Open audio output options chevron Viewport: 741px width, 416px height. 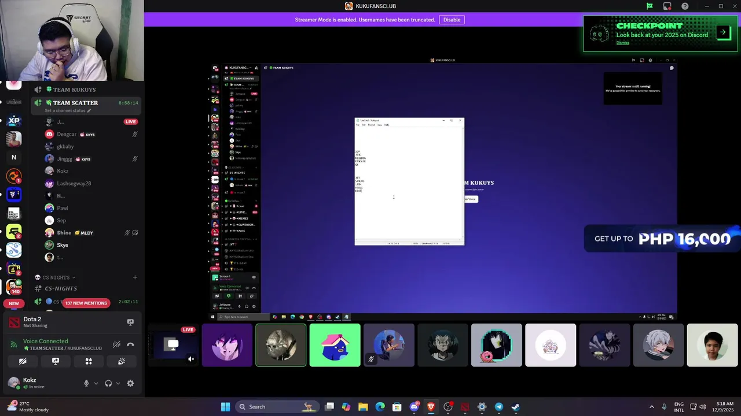tap(118, 383)
